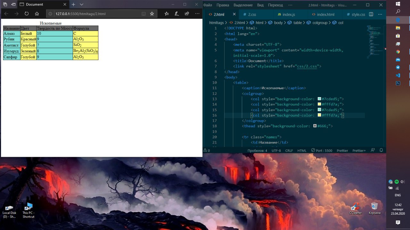Open the Файл menu
This screenshot has width=410, height=230.
208,5
